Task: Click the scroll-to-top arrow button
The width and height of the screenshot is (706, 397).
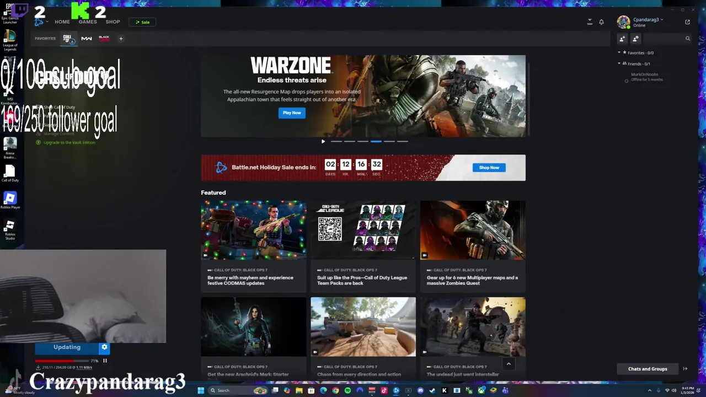Action: (x=509, y=363)
